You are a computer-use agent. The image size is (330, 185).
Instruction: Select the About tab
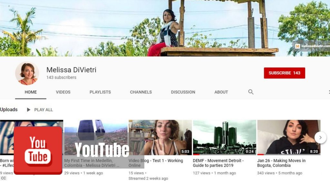coord(221,92)
